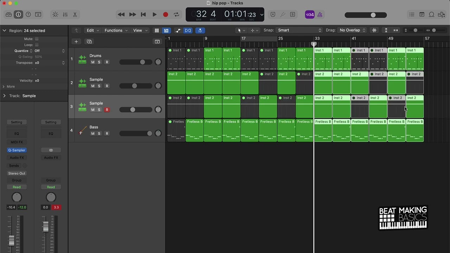Show the Smart Controls icon
Image resolution: width=450 pixels, height=253 pixels.
tap(55, 14)
